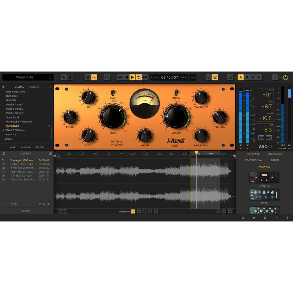This screenshot has height=293, width=293.
Task: Switch to the MODULE preset tab
Action: pos(34,86)
